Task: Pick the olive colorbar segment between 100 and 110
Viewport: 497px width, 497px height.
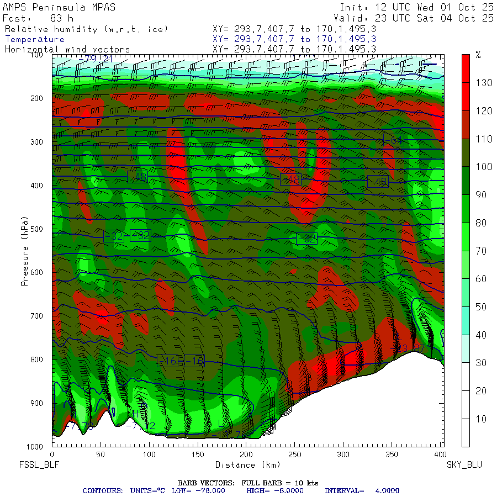Action: 466,153
